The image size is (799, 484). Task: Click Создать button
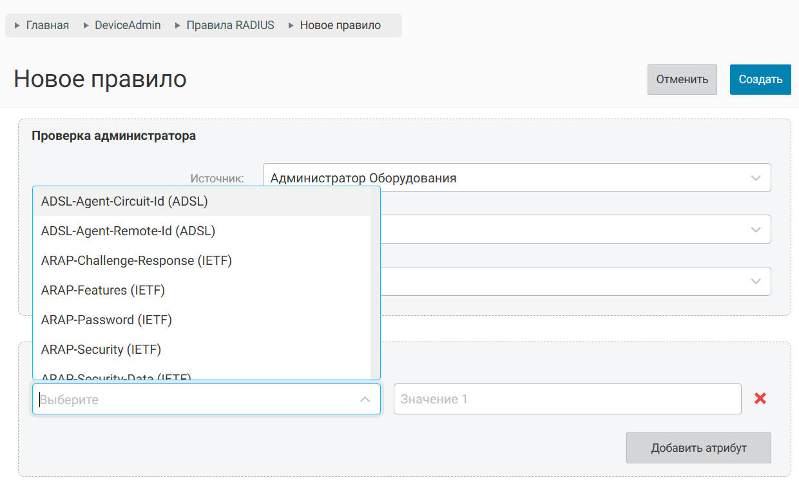760,79
